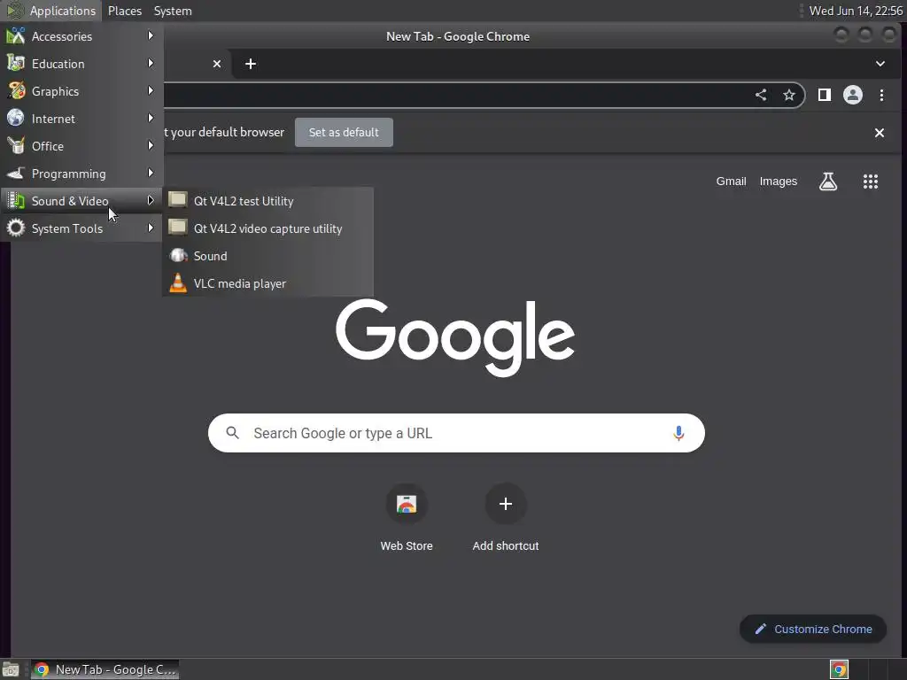
Task: Launch Qt V4L2 video capture utility
Action: pyautogui.click(x=267, y=228)
